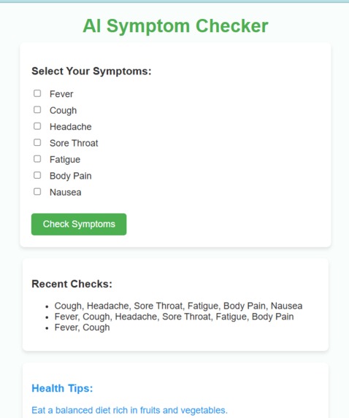
Task: Click the Sore Throat label
Action: tap(74, 143)
